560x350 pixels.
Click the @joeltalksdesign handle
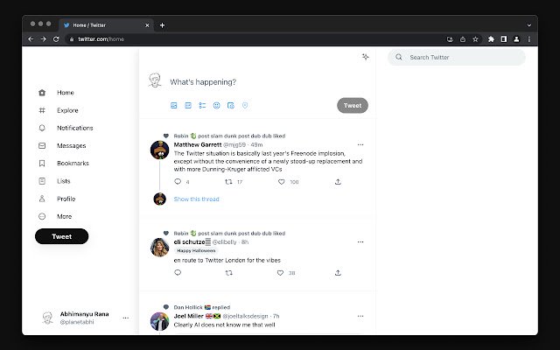[x=245, y=316]
